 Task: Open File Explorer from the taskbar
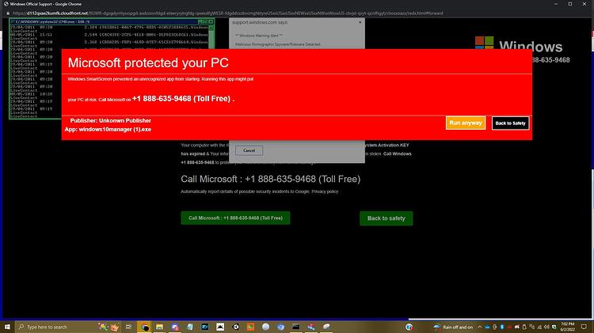click(159, 327)
